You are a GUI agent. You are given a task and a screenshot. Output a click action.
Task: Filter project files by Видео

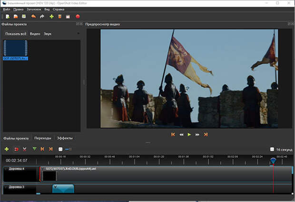tap(35, 34)
